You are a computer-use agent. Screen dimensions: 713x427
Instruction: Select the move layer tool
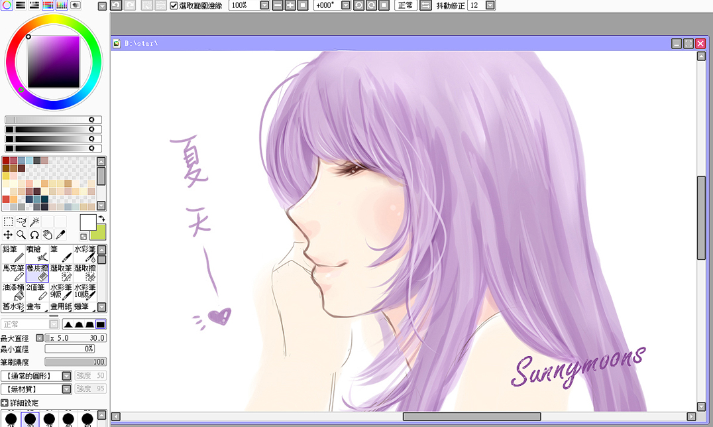(x=8, y=235)
